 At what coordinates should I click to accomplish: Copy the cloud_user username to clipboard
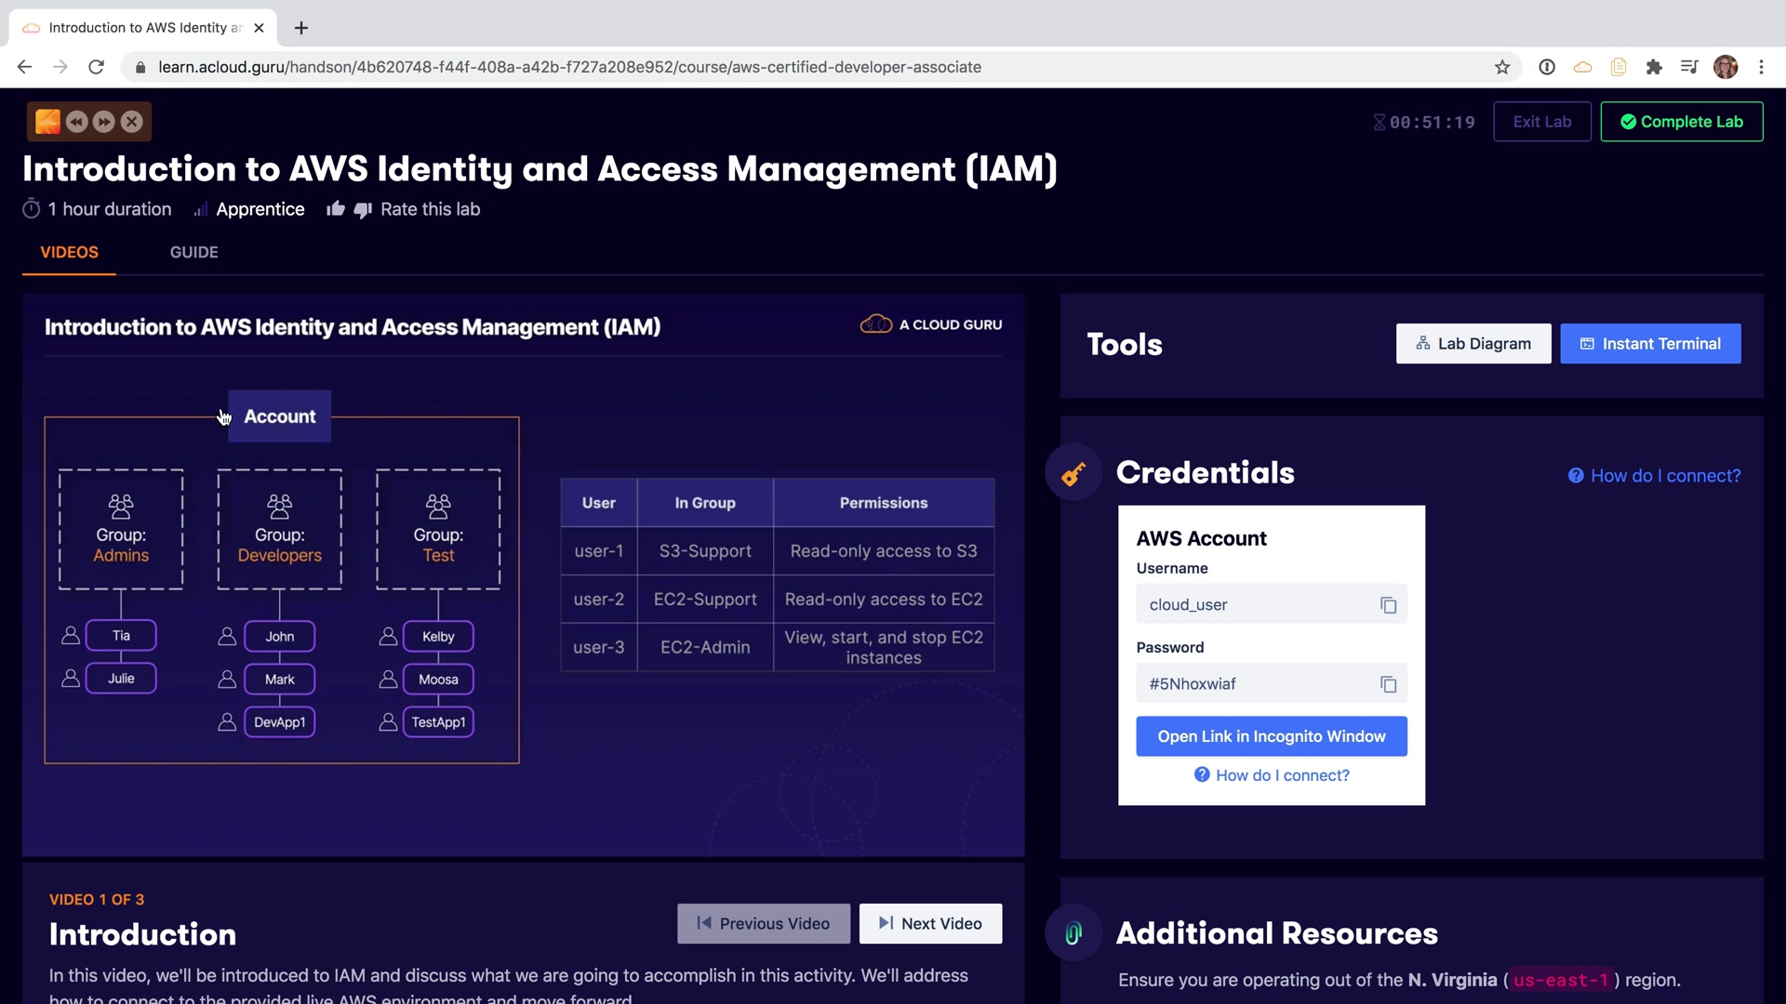1388,605
